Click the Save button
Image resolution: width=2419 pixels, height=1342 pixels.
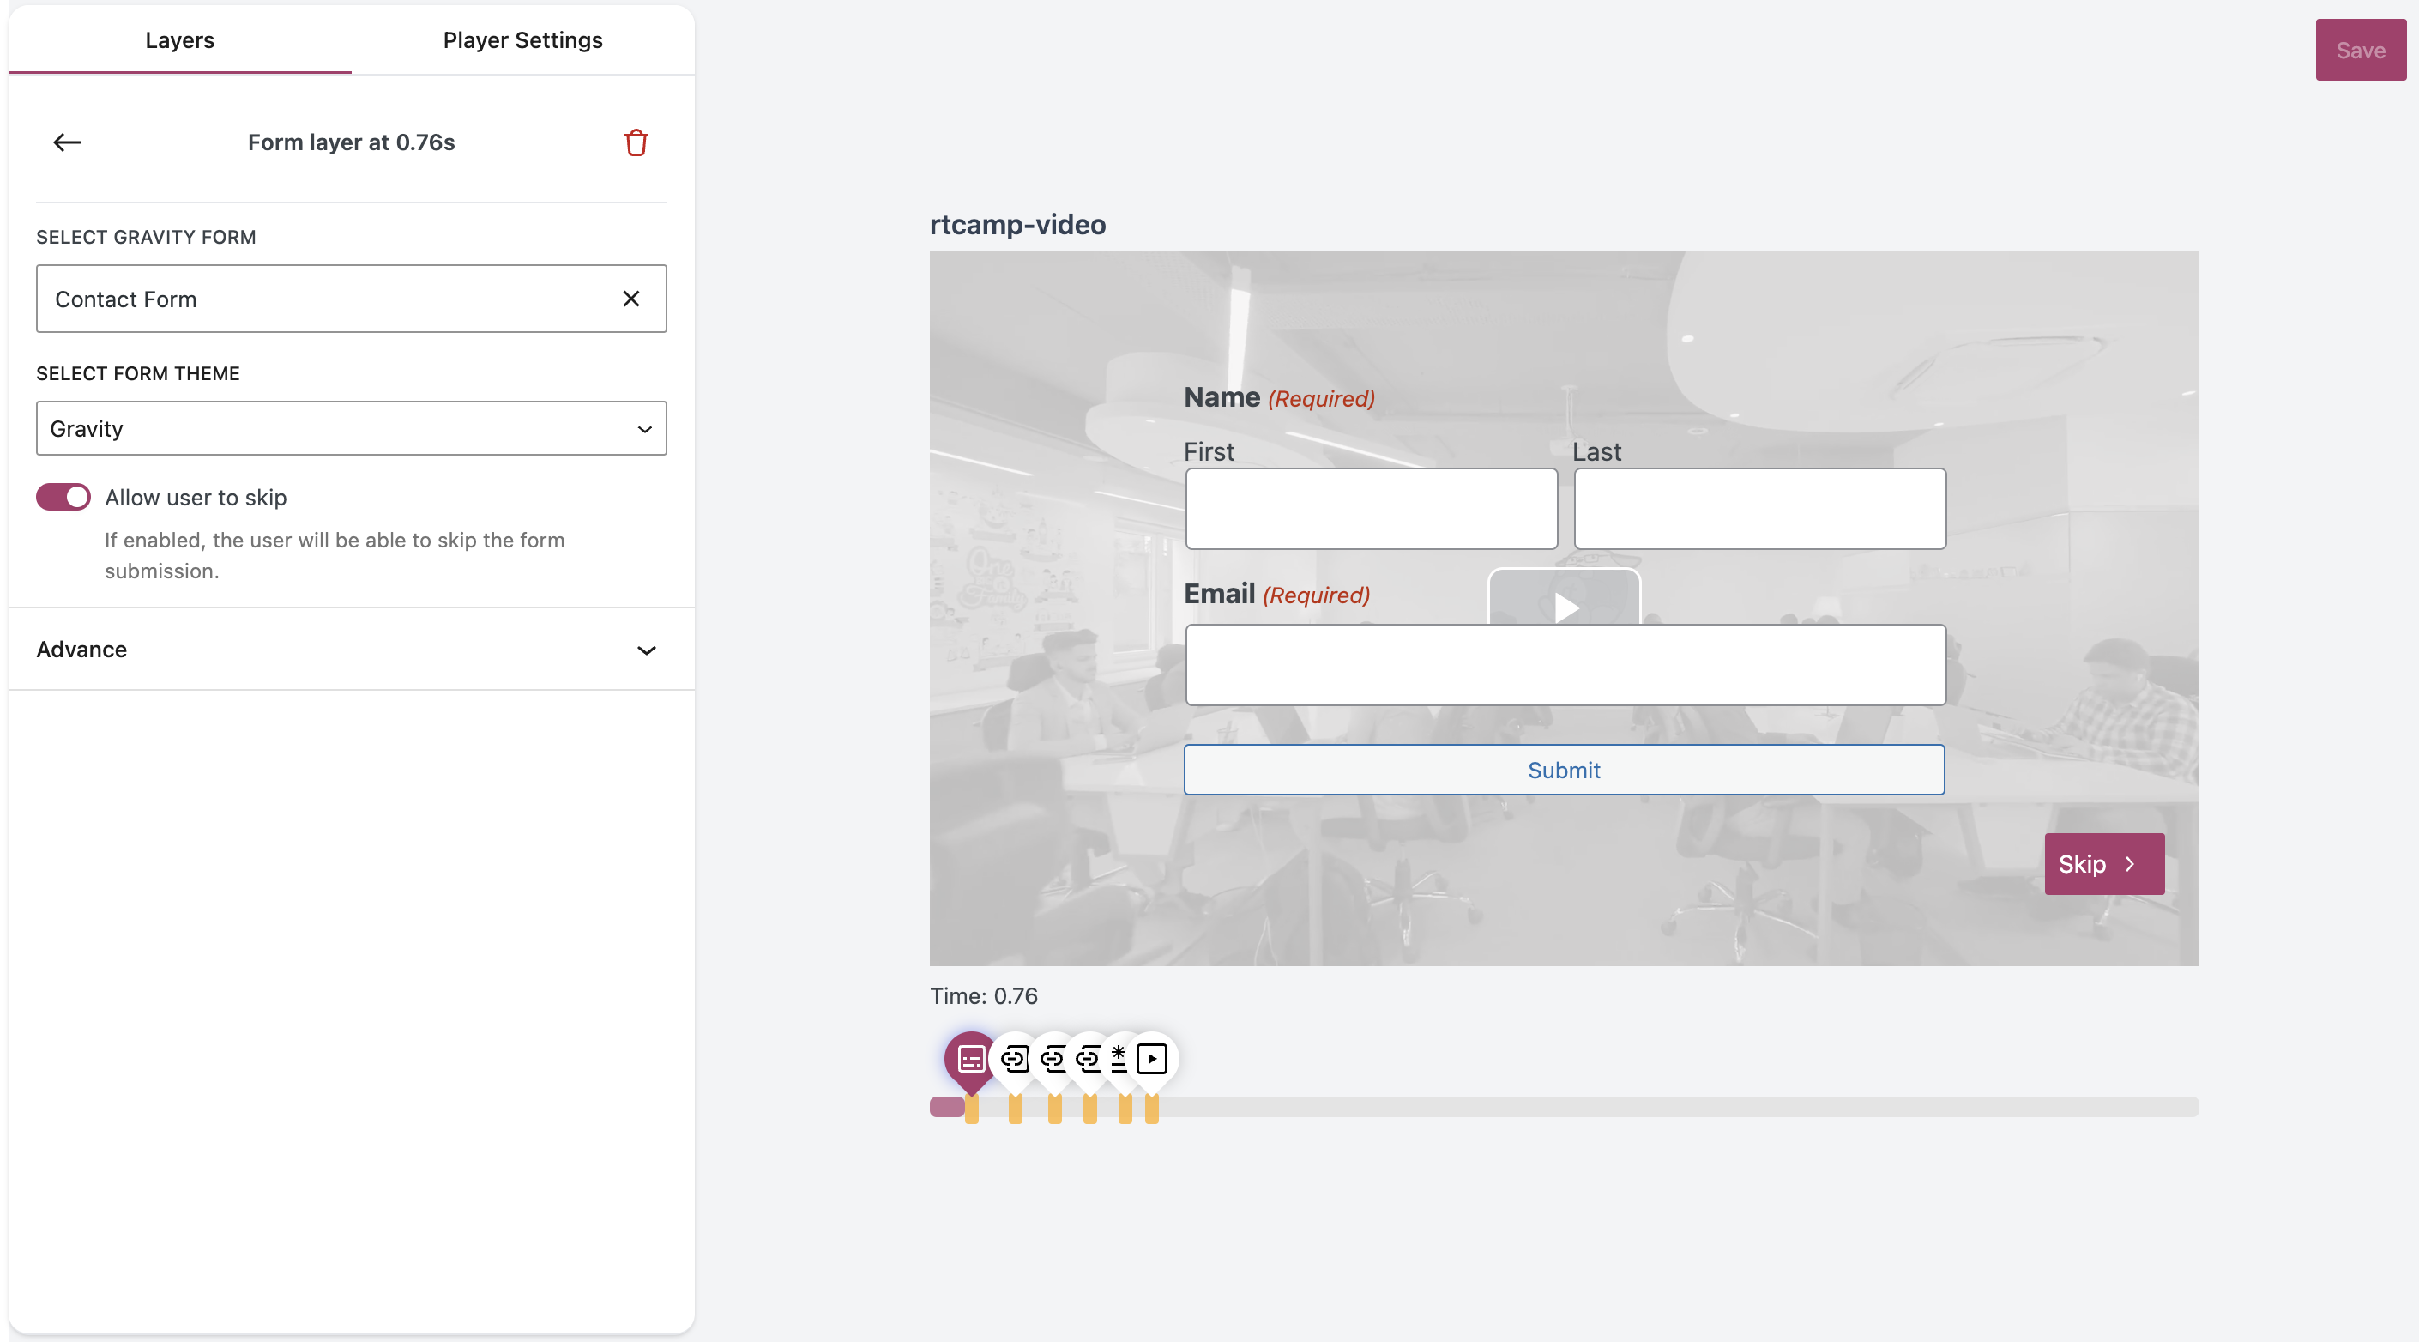point(2359,51)
